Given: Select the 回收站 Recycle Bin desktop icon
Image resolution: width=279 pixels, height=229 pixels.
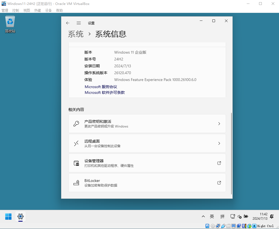Looking at the screenshot, I should 10,24.
